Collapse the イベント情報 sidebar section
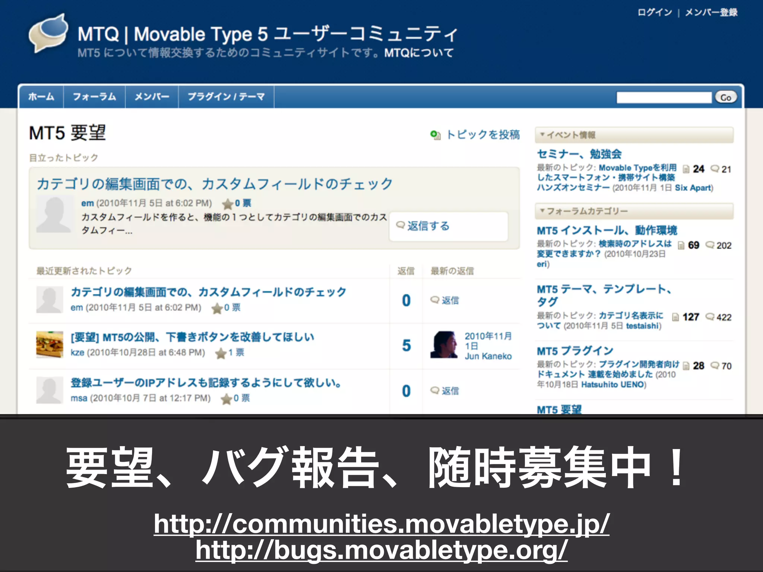This screenshot has width=763, height=572. click(634, 135)
